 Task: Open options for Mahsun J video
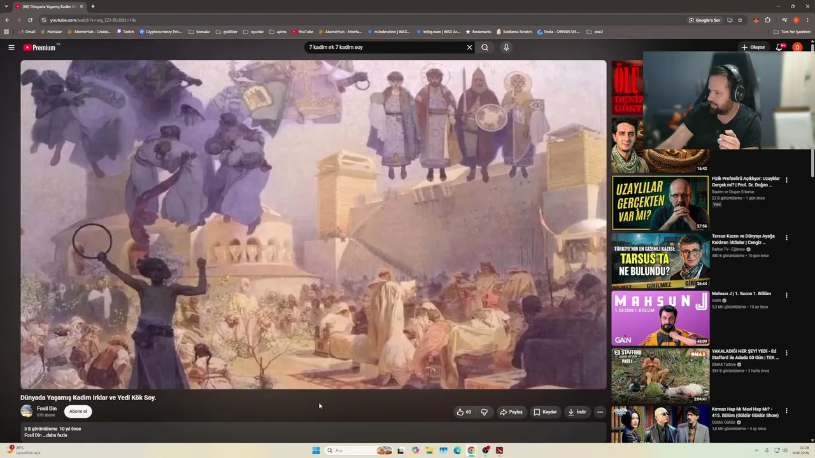pos(786,295)
